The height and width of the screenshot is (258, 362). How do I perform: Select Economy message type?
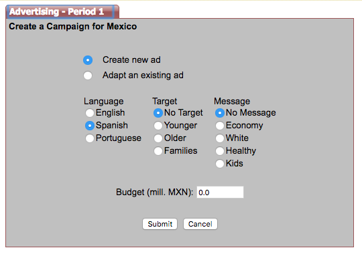(x=220, y=126)
